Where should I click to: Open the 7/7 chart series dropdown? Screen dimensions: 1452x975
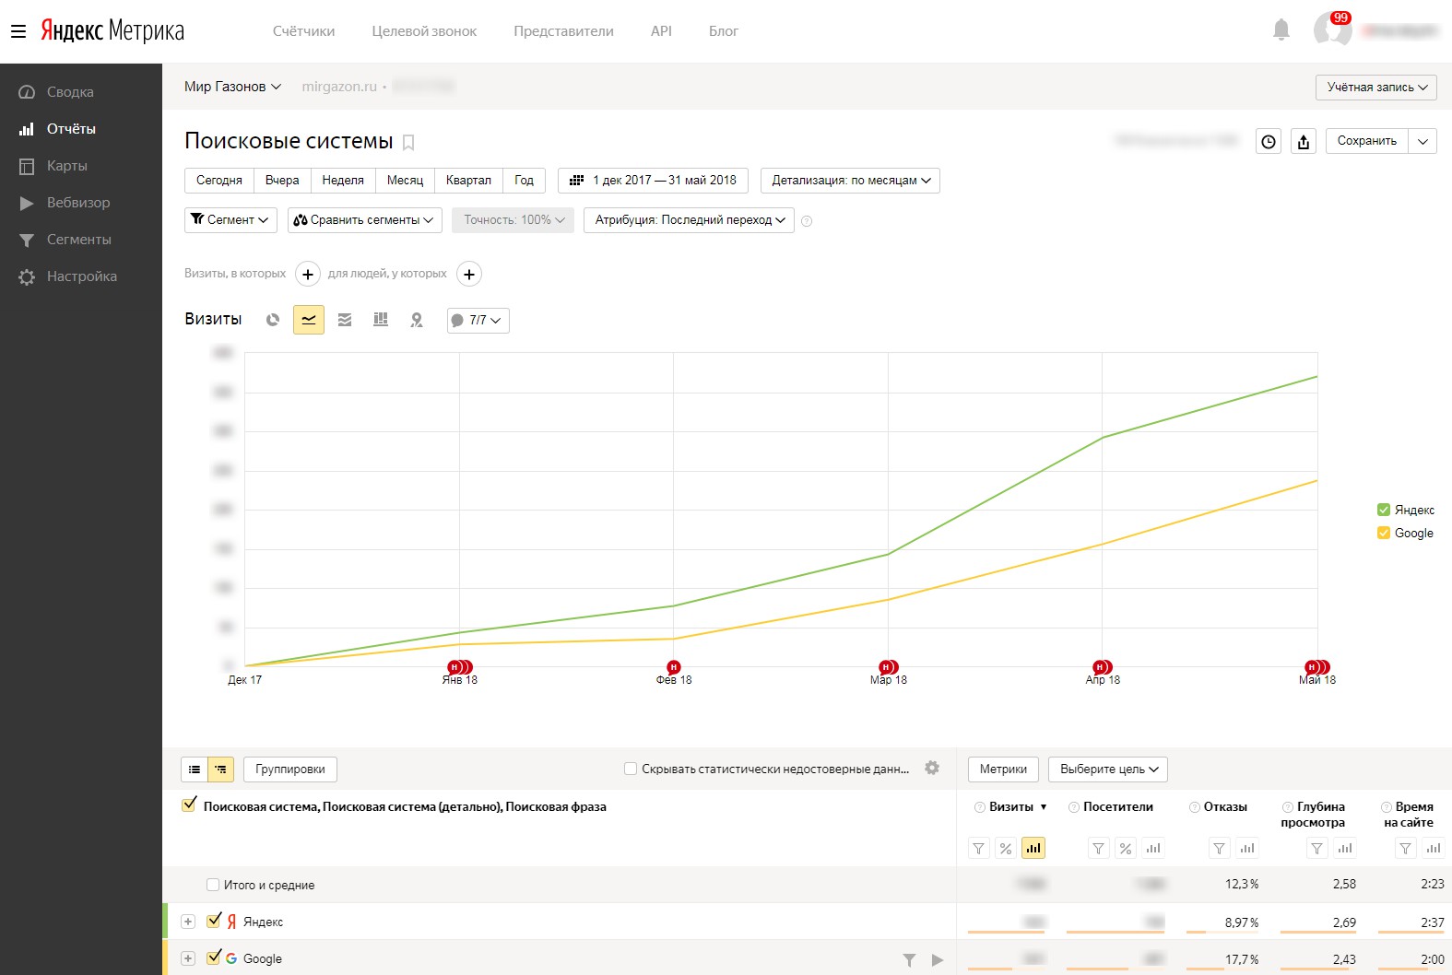click(478, 321)
